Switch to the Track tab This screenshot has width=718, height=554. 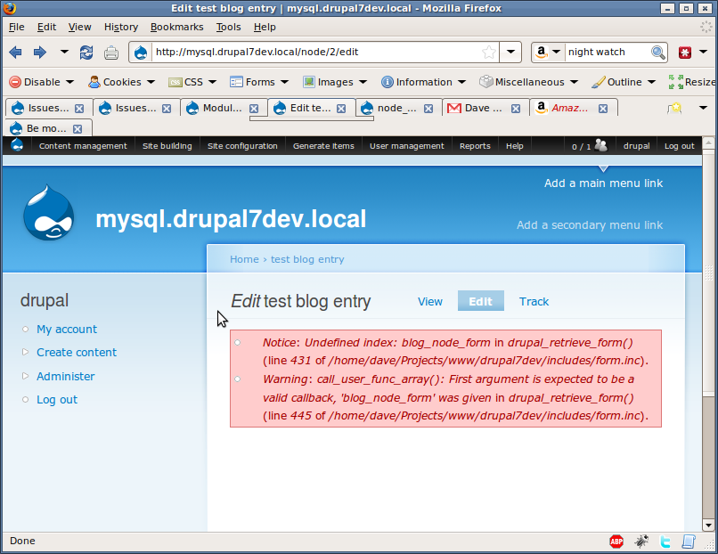534,301
